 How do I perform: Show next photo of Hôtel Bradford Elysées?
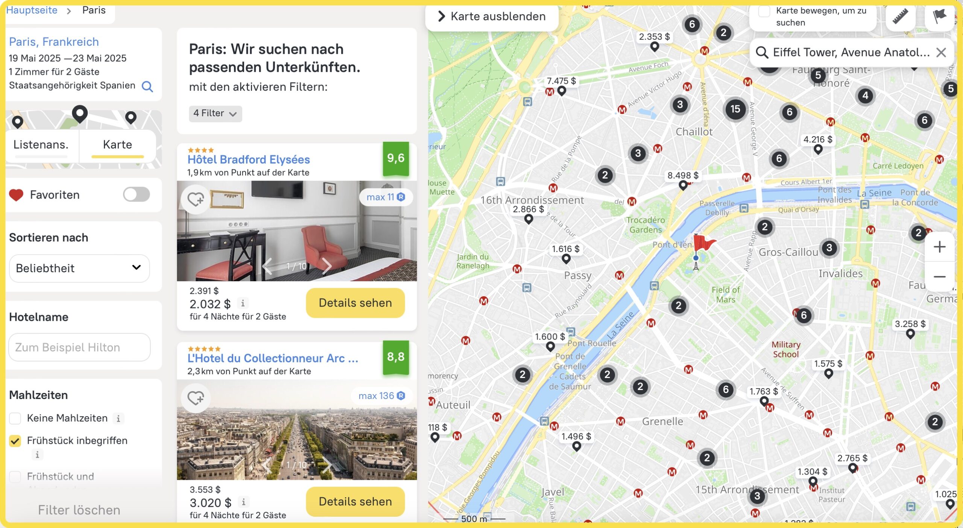coord(327,266)
